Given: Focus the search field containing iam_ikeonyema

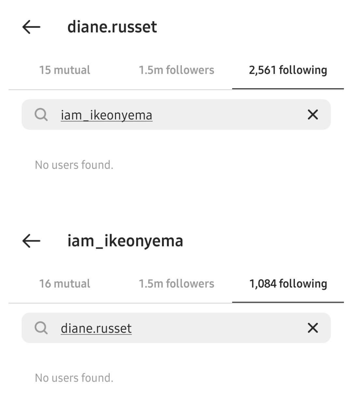Looking at the screenshot, I should click(x=176, y=115).
